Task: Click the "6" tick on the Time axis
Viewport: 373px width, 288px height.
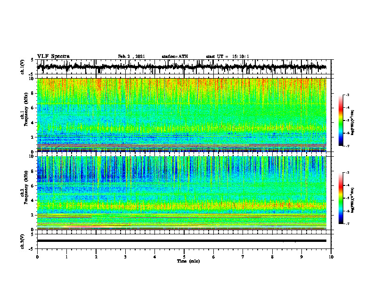Action: 214,257
